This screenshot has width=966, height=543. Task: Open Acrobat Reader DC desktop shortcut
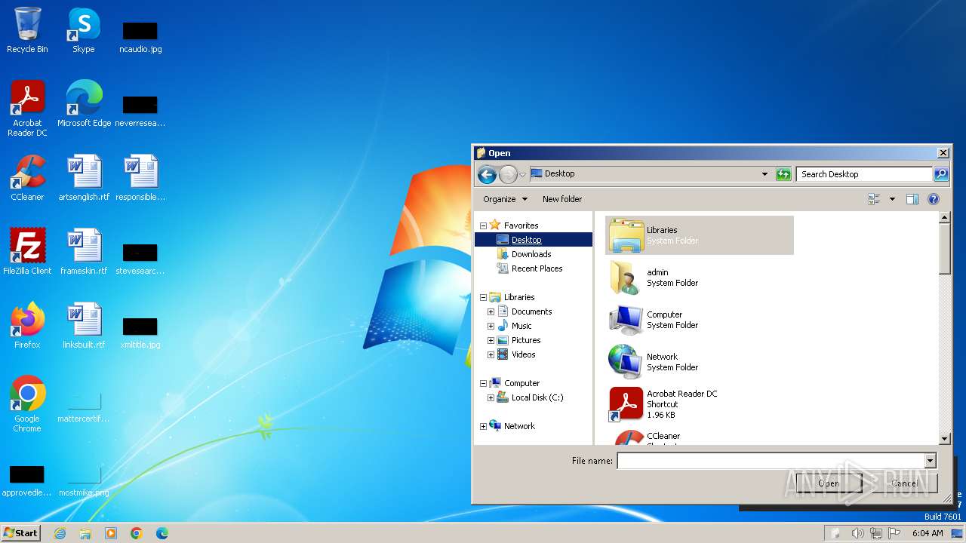(x=27, y=108)
